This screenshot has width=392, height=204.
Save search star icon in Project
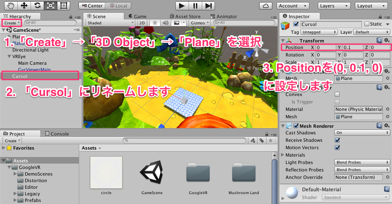271,141
